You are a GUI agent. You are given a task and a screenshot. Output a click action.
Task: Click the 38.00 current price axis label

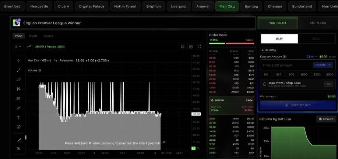tap(196, 114)
